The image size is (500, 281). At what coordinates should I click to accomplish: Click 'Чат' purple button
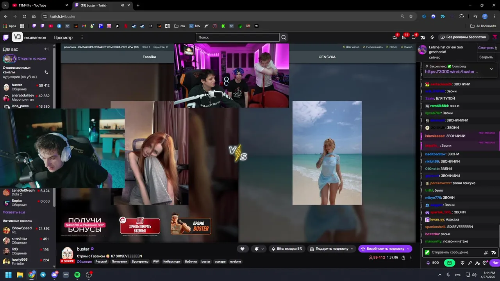click(495, 263)
